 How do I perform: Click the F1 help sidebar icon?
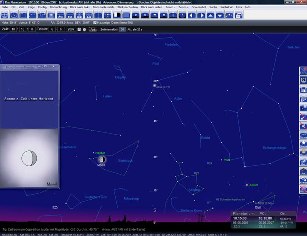coord(303,71)
